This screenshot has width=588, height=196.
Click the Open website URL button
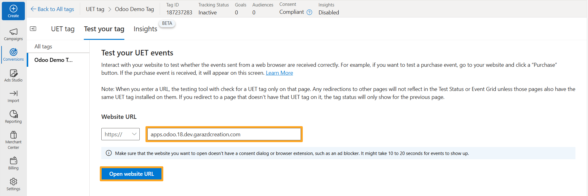tap(131, 174)
